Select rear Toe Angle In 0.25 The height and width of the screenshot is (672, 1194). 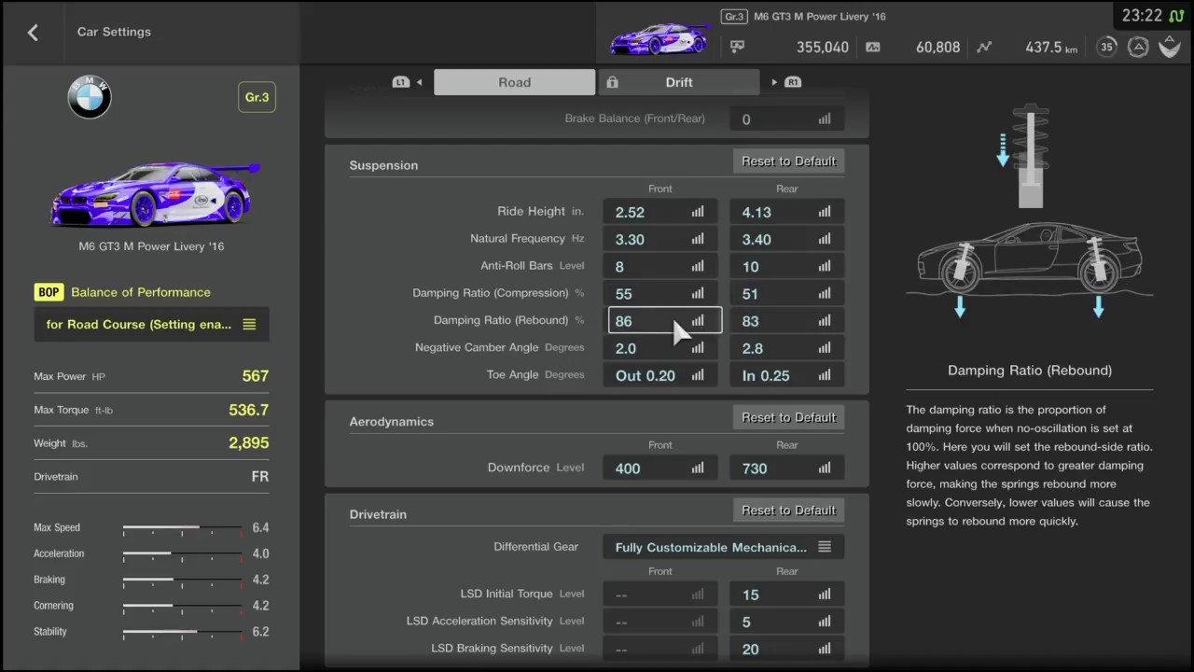pyautogui.click(x=766, y=375)
